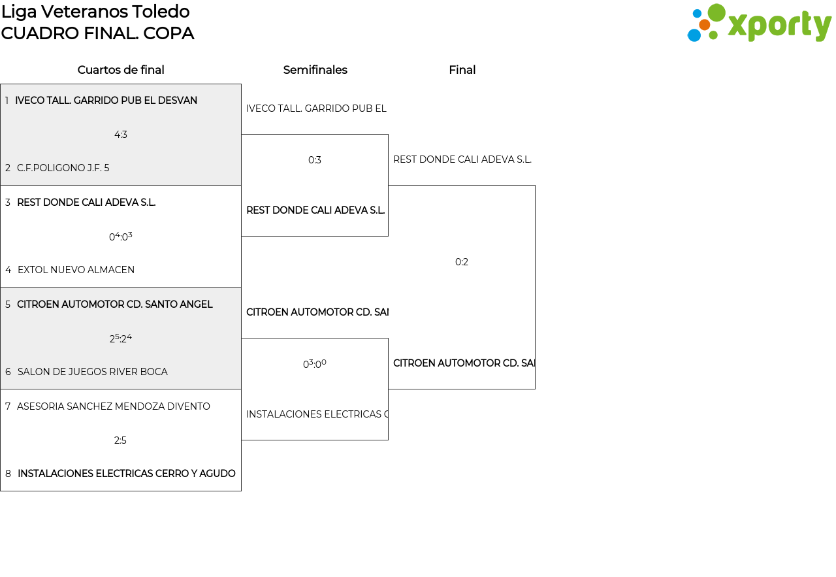Image resolution: width=836 pixels, height=577 pixels.
Task: Open INSTALACIONES ELECTRICAS CERRO Y AGUDO quarterfinal entry
Action: (126, 474)
